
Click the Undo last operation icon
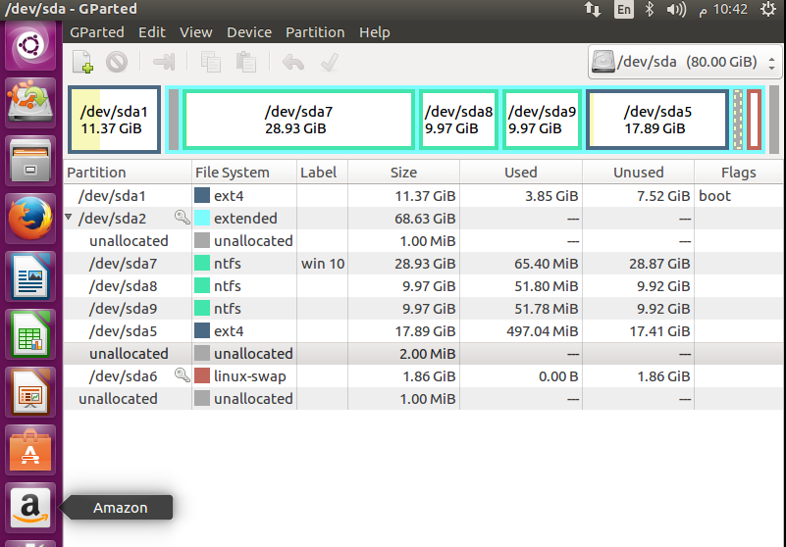point(293,62)
